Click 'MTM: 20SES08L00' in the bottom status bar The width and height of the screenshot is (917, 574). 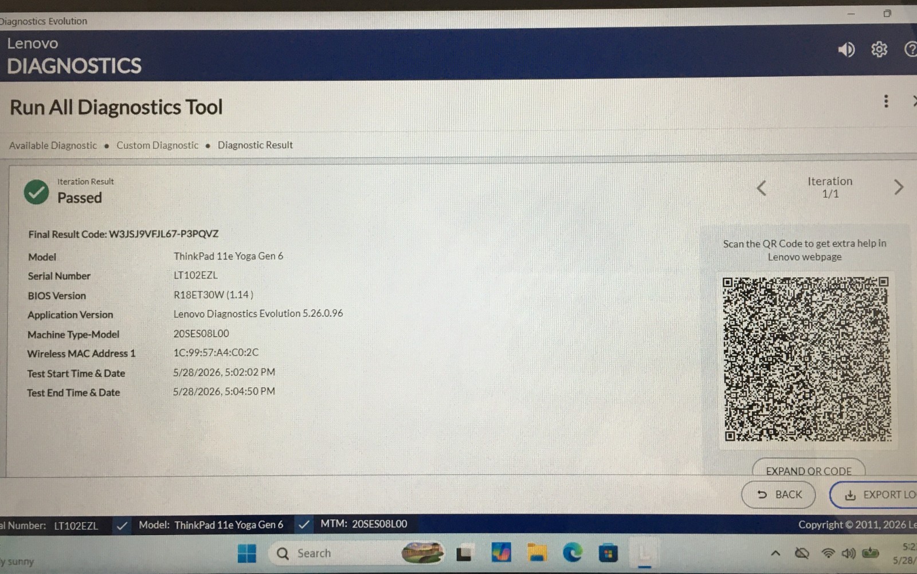(364, 524)
